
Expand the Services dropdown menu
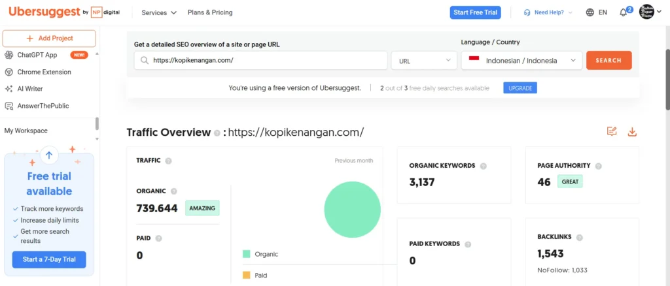[x=159, y=13]
